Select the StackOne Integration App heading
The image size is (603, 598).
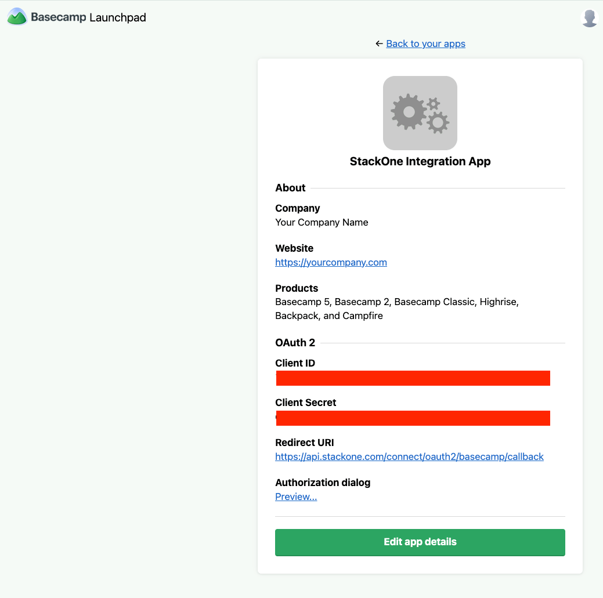[x=420, y=161]
